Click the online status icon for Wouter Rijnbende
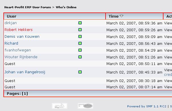 tap(80, 57)
